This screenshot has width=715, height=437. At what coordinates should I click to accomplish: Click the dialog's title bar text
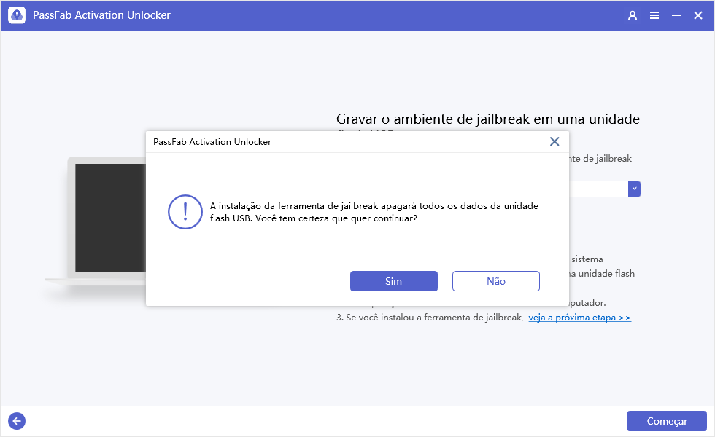tap(212, 142)
